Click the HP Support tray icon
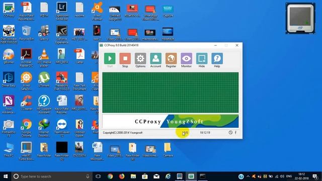 (241, 176)
